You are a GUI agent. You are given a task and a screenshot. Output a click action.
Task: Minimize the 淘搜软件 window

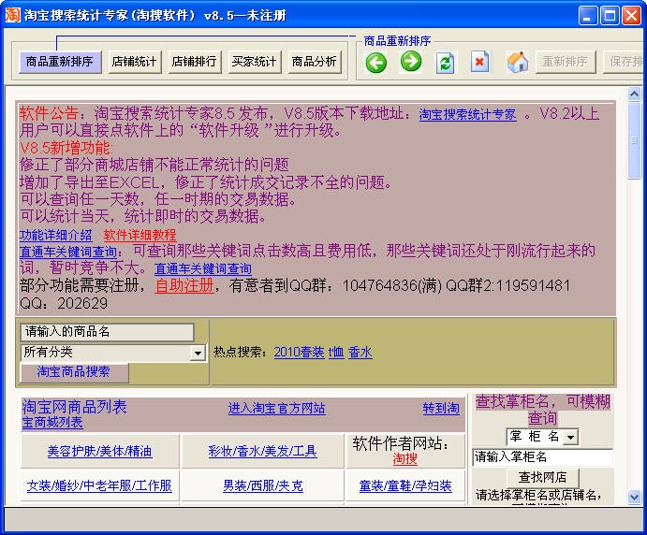click(x=588, y=16)
